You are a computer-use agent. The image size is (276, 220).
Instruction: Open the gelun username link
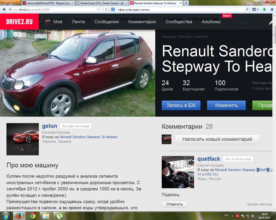click(49, 126)
